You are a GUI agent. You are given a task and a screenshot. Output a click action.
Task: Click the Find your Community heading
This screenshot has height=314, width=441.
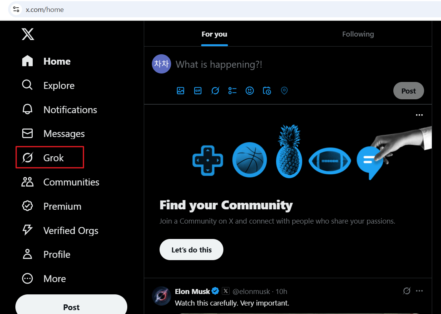click(x=226, y=205)
